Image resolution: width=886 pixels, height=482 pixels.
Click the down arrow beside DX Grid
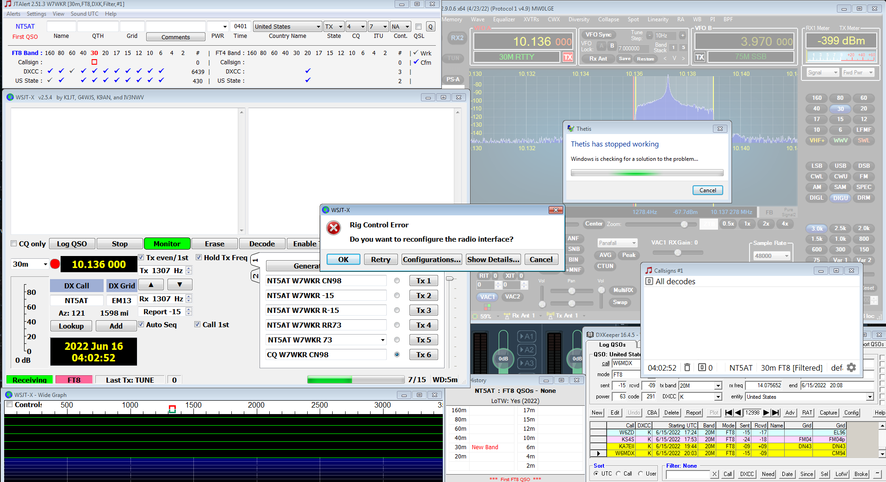click(180, 285)
